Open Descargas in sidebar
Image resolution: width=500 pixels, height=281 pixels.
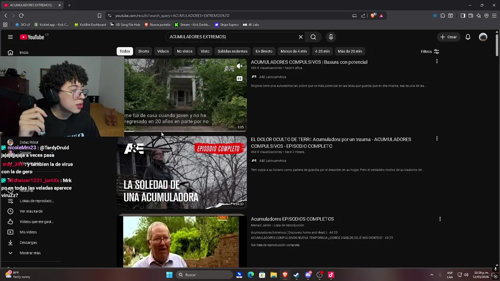point(30,242)
